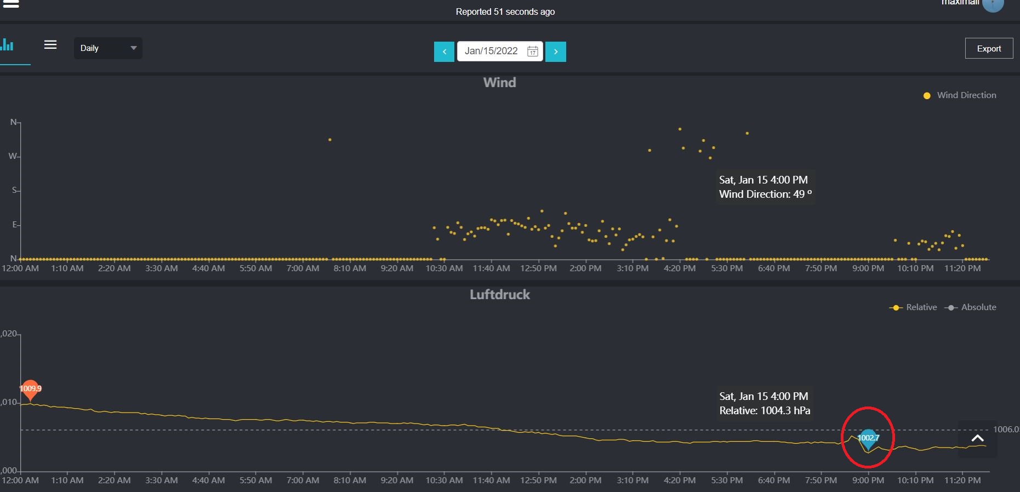Click the scroll-to-top chevron button
1020x492 pixels.
977,438
